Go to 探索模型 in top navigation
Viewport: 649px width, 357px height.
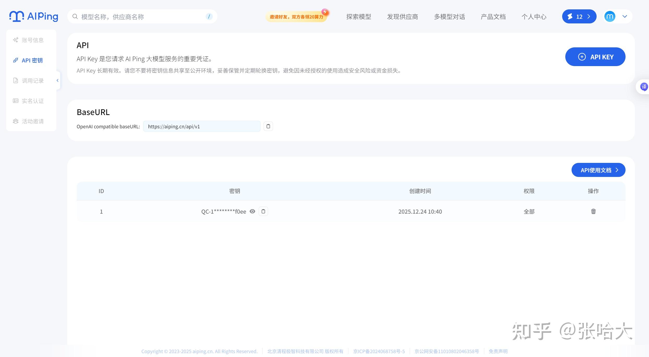(359, 16)
